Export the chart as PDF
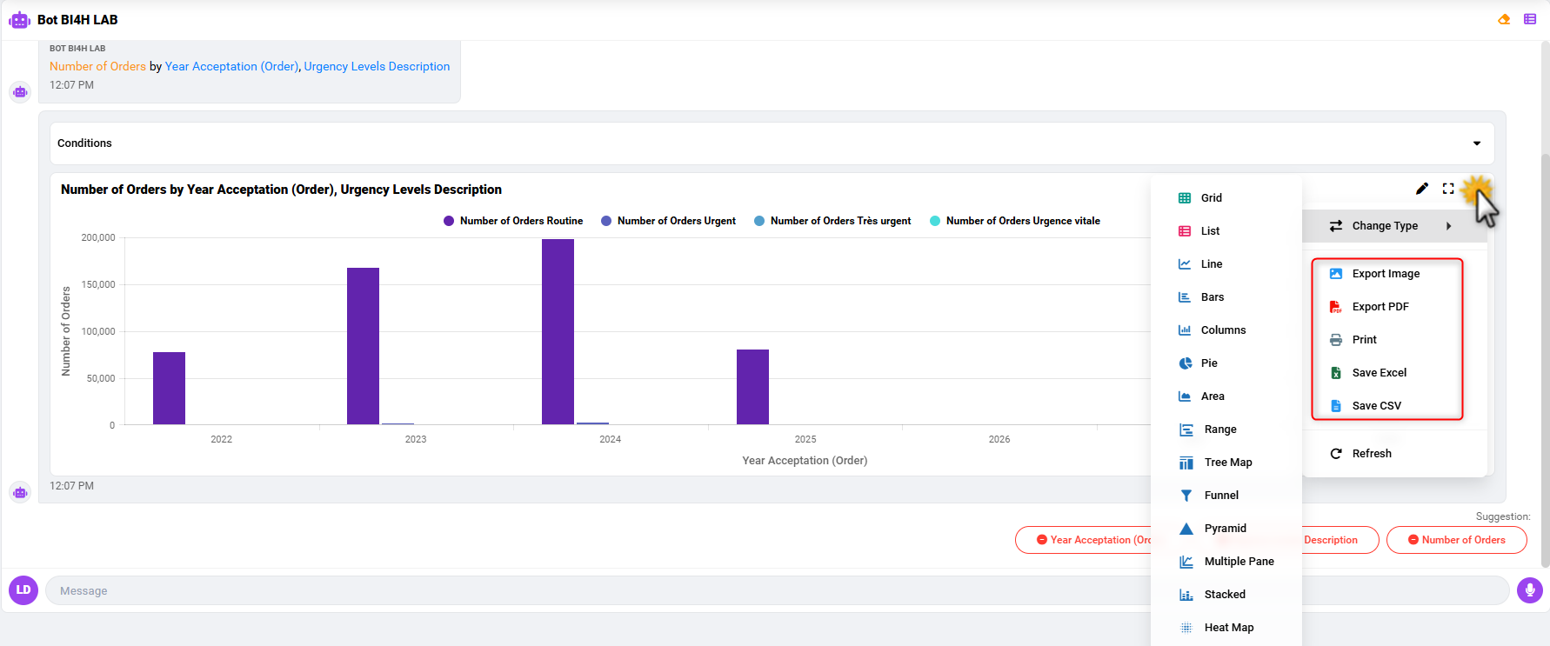1550x646 pixels. [x=1380, y=307]
